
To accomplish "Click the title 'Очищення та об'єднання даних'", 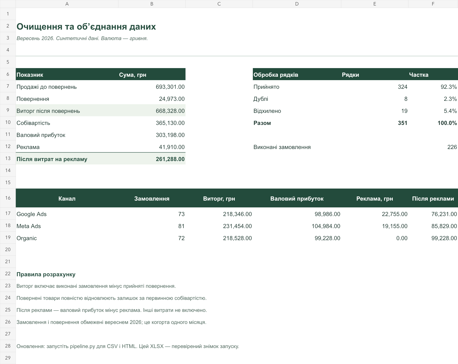I will point(86,26).
